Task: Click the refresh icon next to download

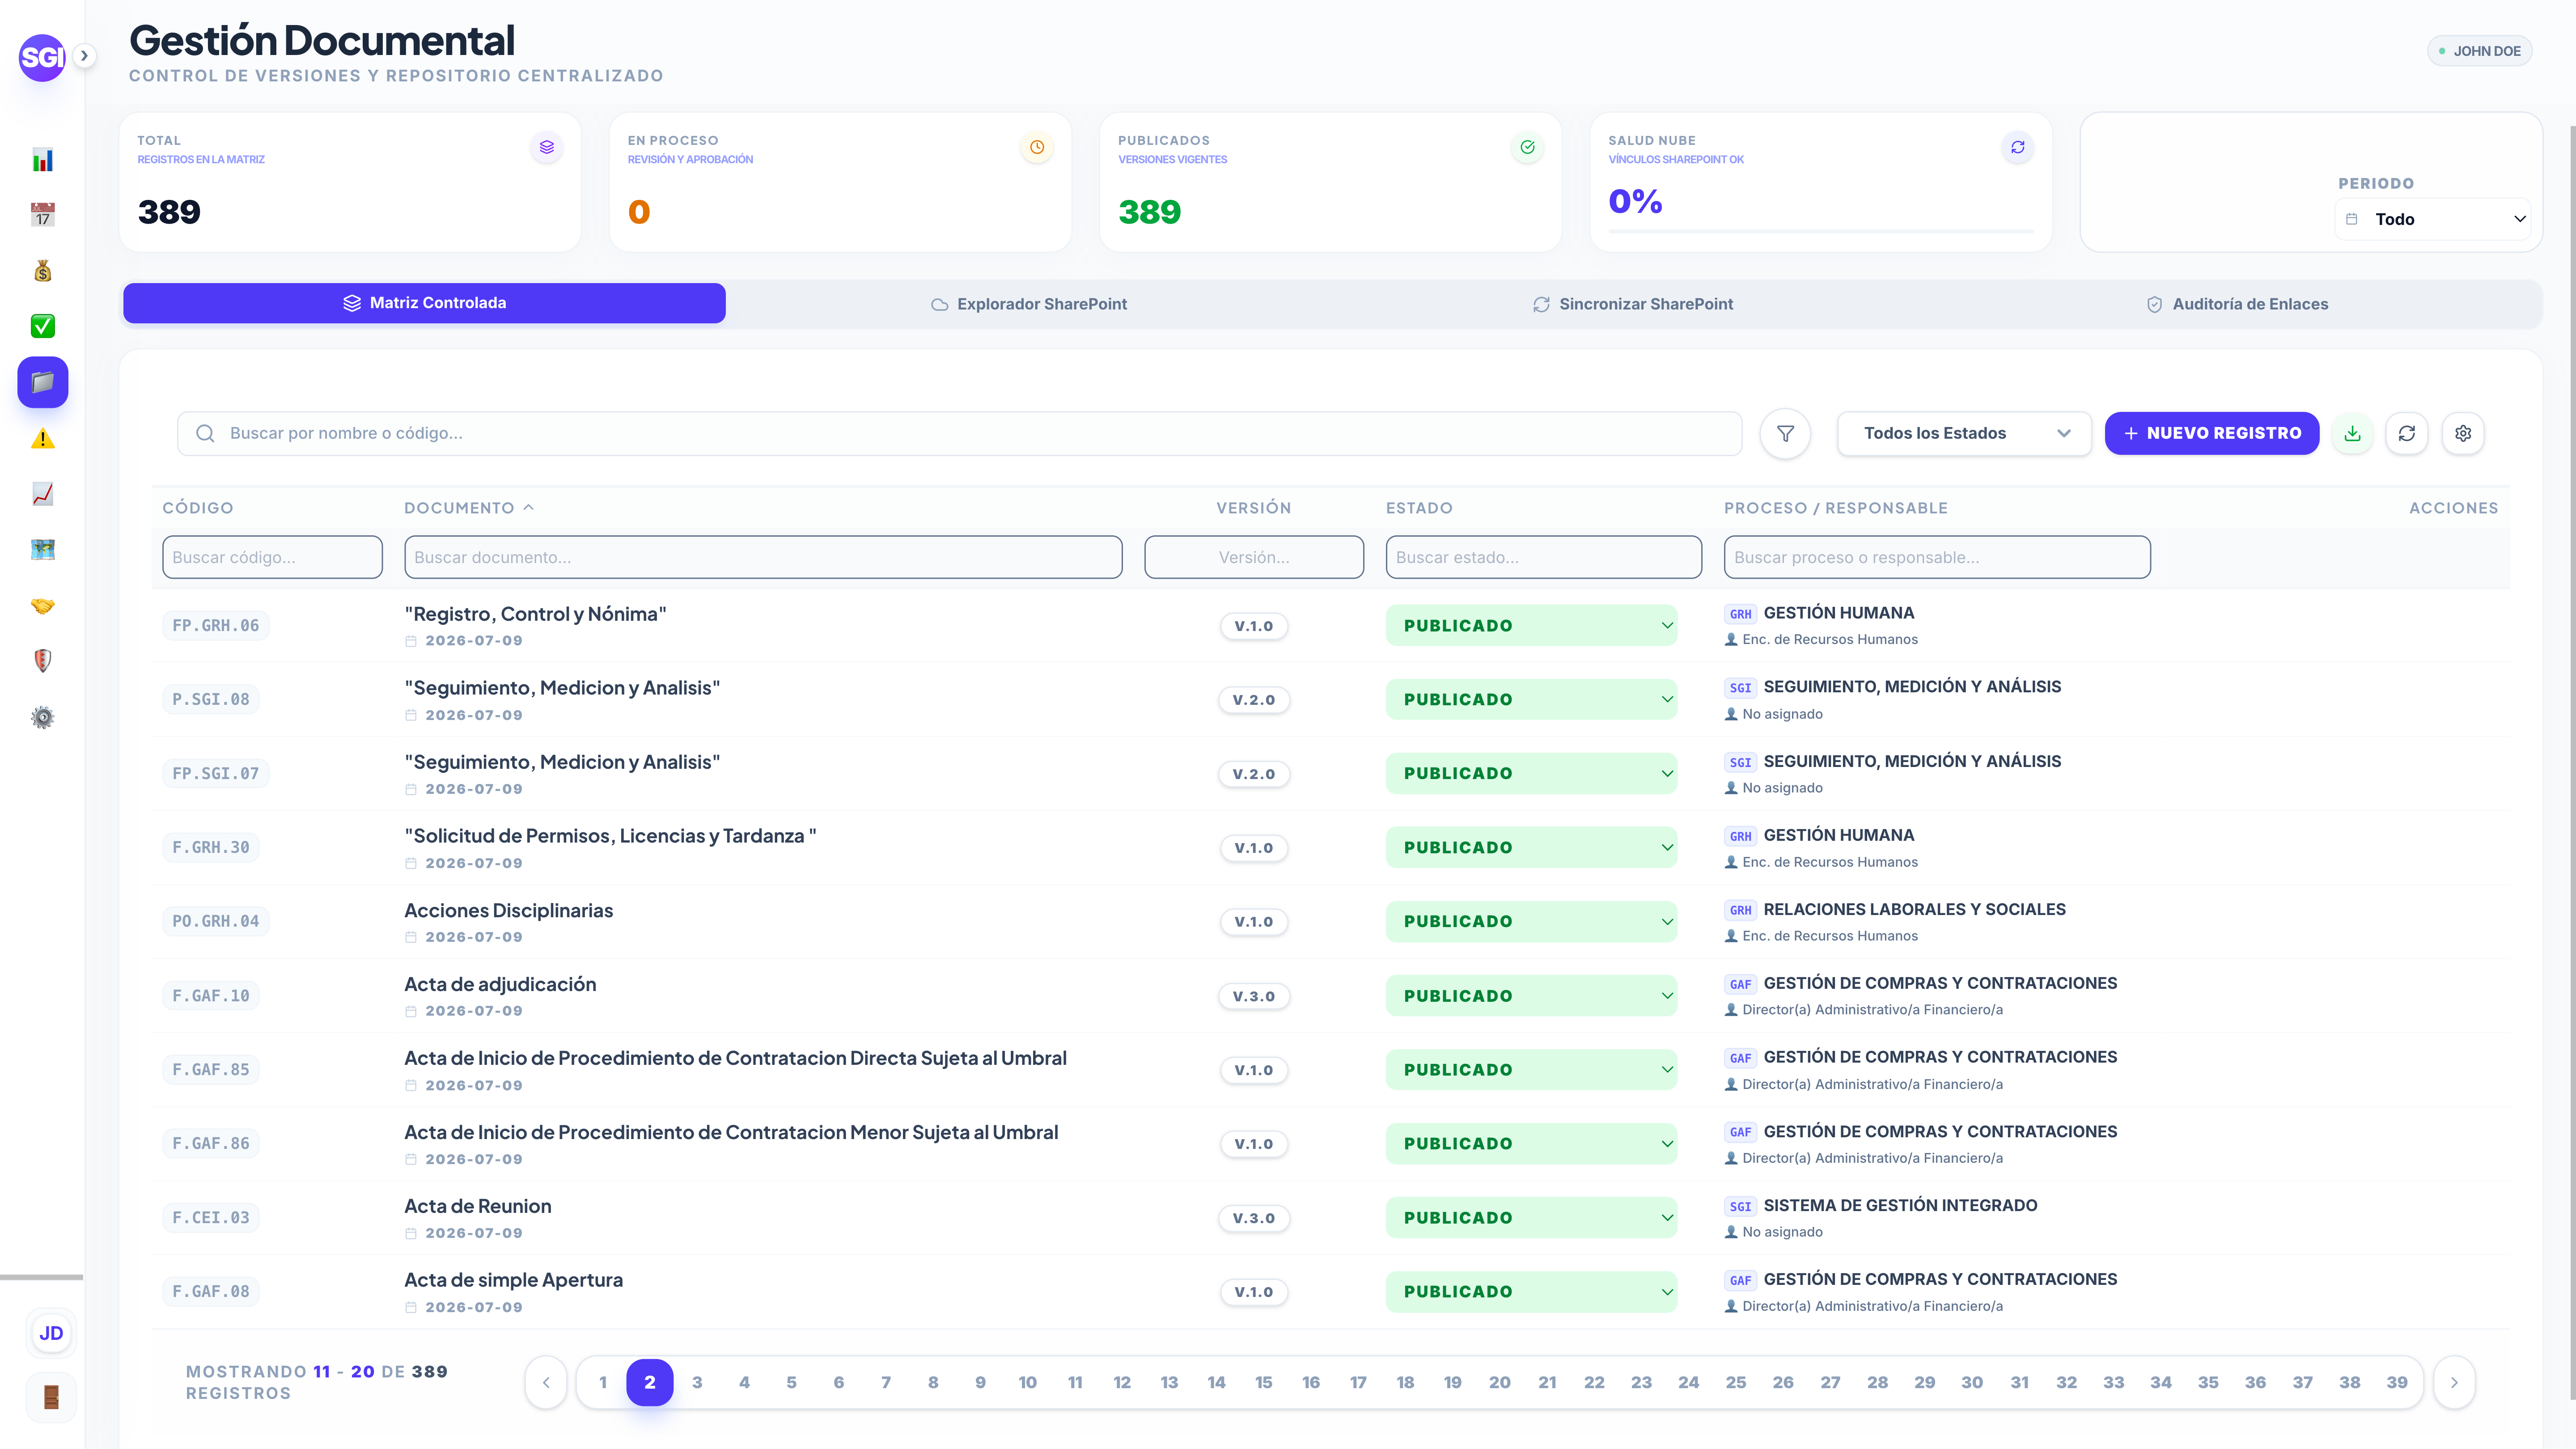Action: (x=2407, y=433)
